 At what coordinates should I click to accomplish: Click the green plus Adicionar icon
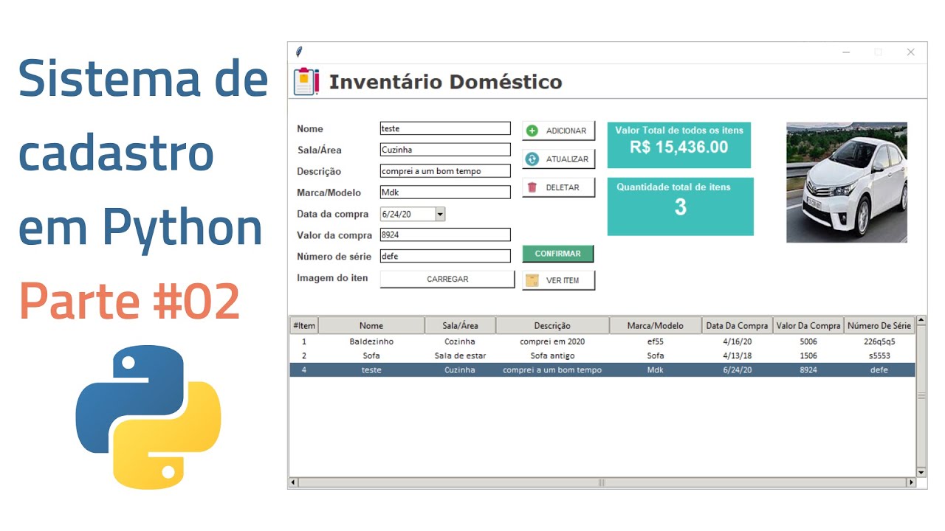[532, 131]
